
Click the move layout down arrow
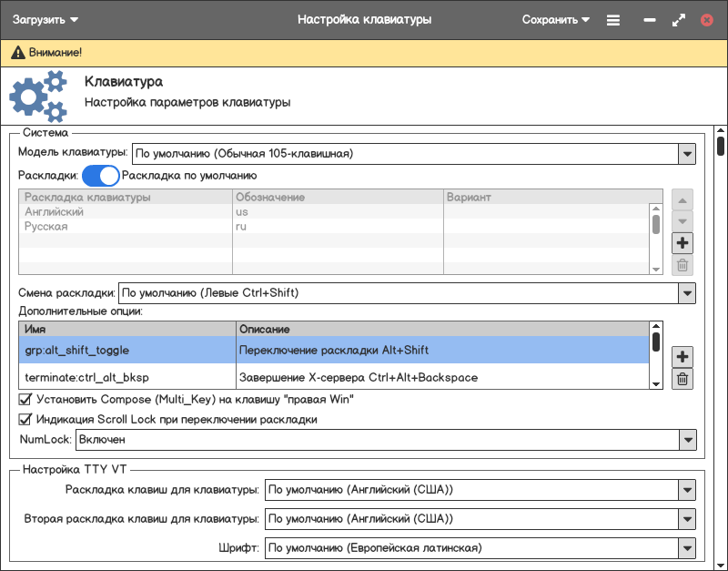tap(682, 220)
